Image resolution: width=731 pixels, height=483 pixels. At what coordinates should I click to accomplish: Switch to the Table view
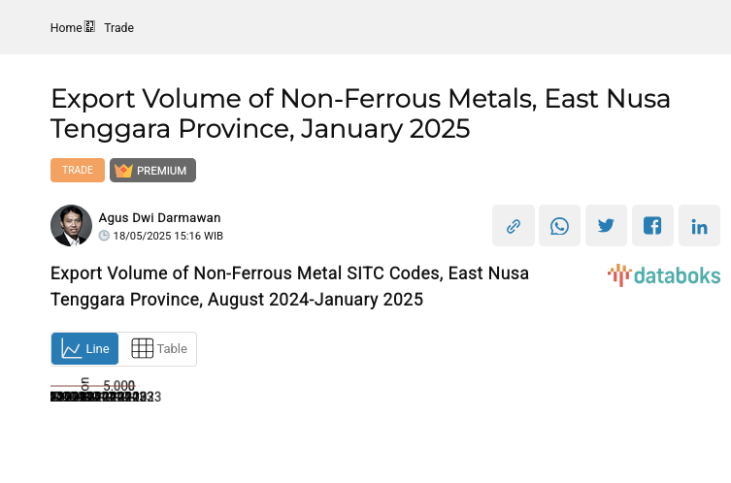pos(159,349)
